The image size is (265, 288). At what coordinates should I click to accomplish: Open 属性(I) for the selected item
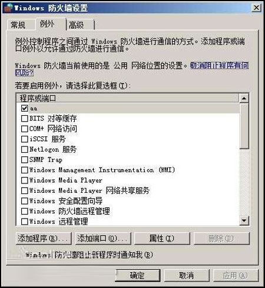pos(162,239)
